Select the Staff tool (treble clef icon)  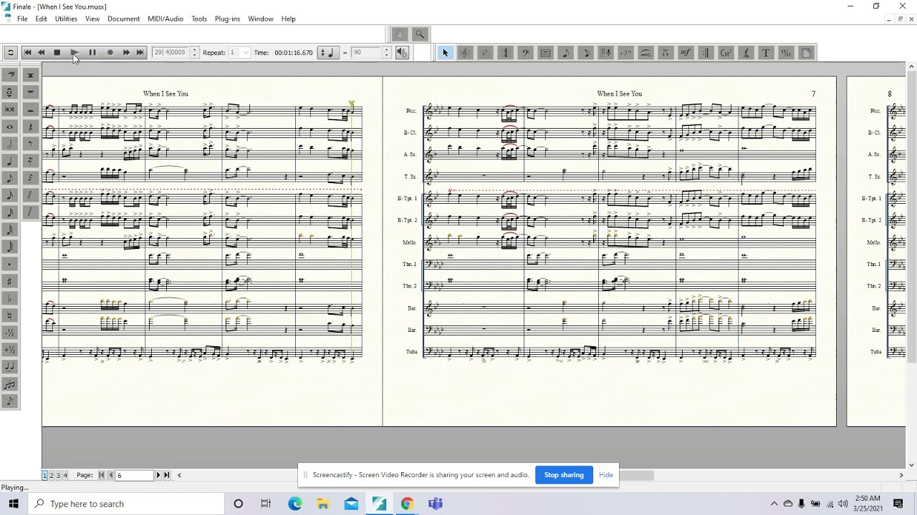click(465, 52)
